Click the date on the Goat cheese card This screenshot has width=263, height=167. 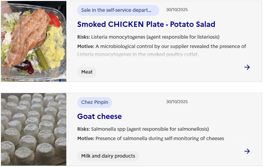tap(177, 102)
